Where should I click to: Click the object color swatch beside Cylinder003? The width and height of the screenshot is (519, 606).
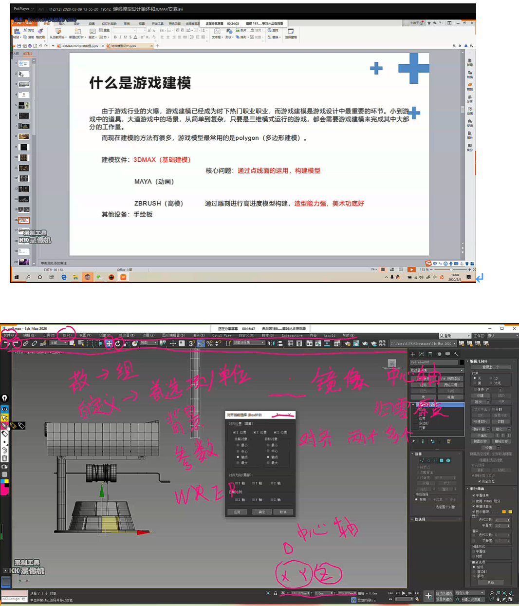462,362
